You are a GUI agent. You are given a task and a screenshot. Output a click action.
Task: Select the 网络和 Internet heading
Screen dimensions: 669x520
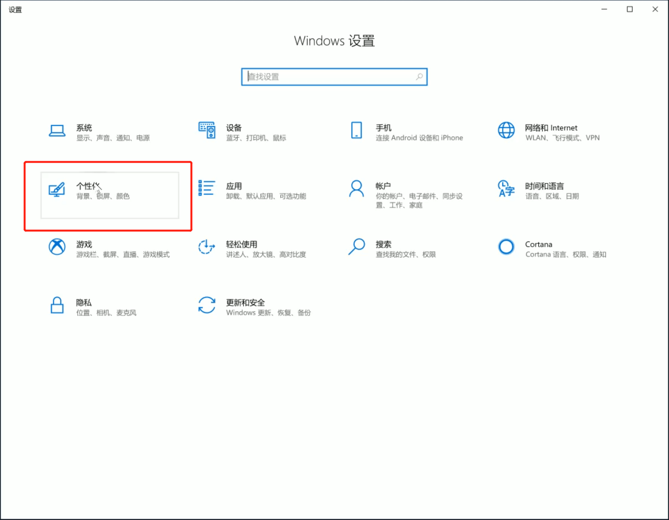tap(551, 128)
